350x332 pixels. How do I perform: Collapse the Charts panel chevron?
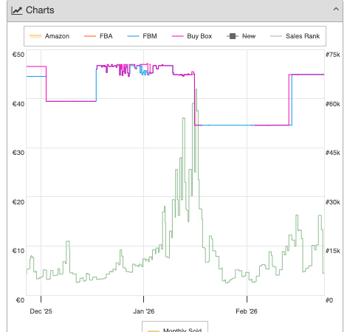pos(336,10)
